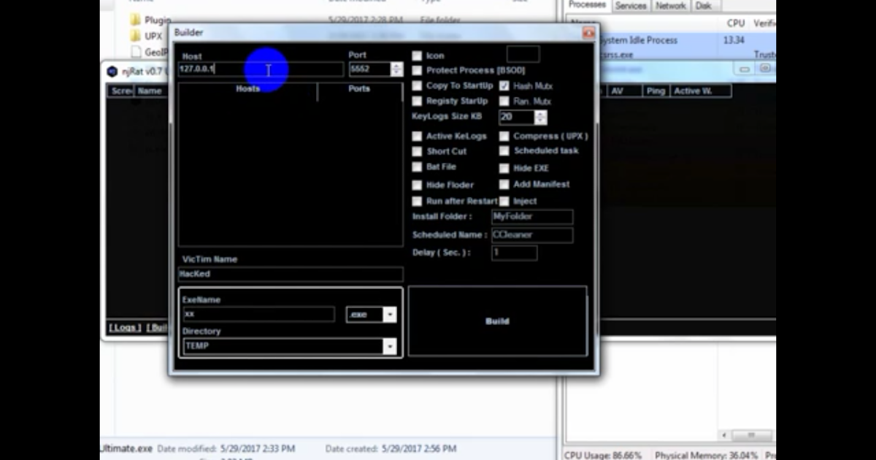Click the Scheduled Name field with CCleaner
Viewport: 876px width, 460px height.
tap(532, 235)
